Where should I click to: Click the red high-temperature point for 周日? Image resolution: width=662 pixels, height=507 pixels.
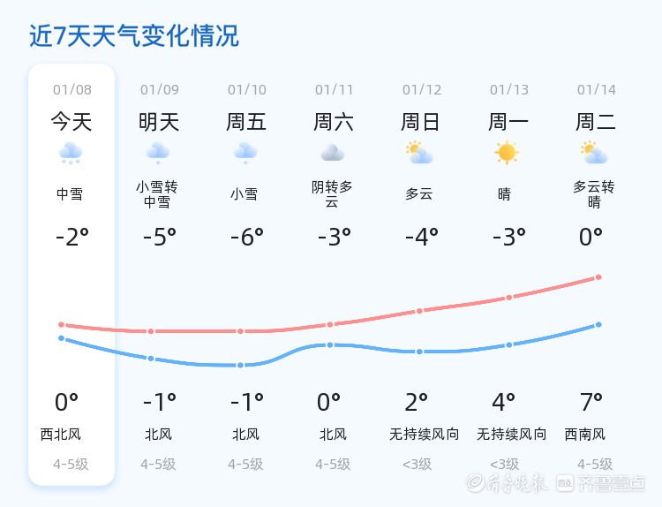tap(419, 311)
